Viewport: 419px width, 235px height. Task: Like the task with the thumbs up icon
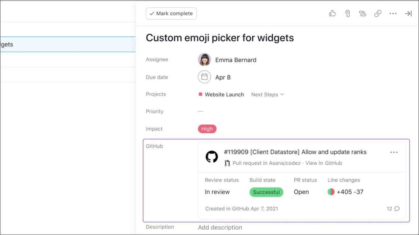pyautogui.click(x=332, y=13)
